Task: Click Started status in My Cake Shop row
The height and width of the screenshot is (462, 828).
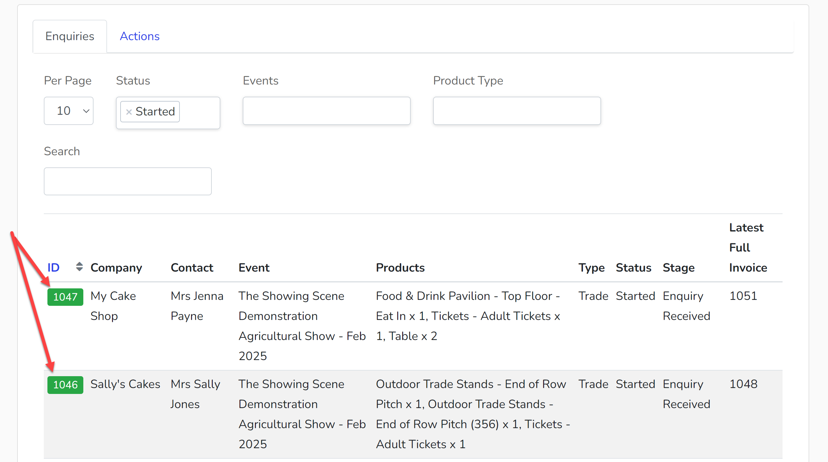Action: coord(635,296)
